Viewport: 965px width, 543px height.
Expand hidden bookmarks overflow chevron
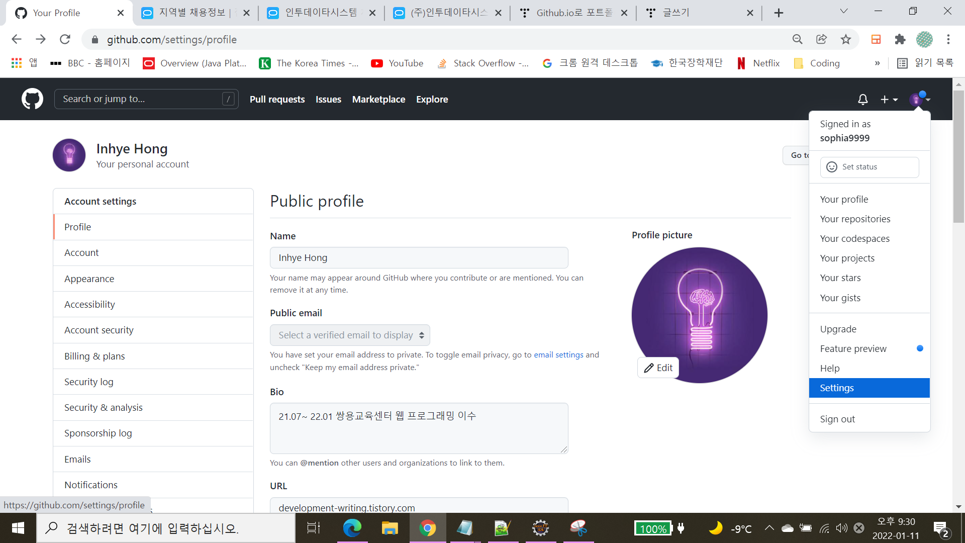point(877,63)
